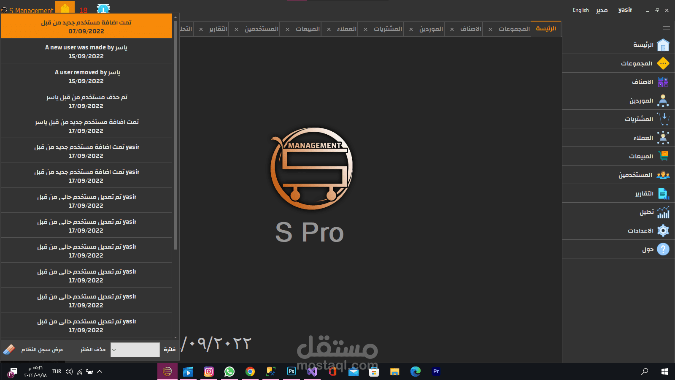Screen dimensions: 675x380
Task: Open the taskbar clock and date
Action: [35, 372]
